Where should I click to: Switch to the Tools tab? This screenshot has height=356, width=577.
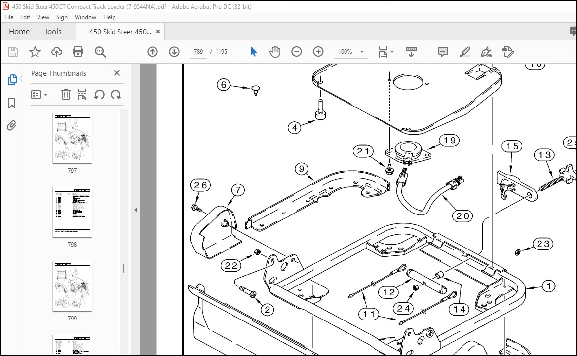pyautogui.click(x=53, y=32)
